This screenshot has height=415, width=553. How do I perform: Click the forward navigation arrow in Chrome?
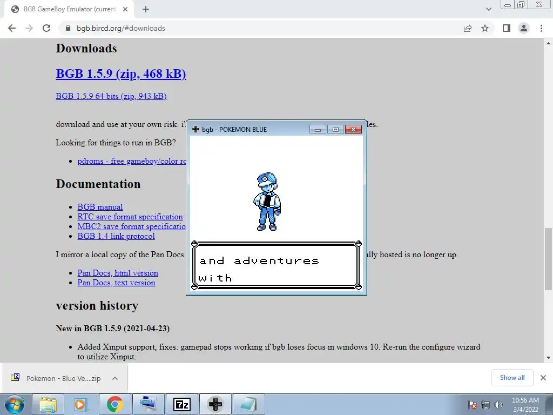(29, 28)
